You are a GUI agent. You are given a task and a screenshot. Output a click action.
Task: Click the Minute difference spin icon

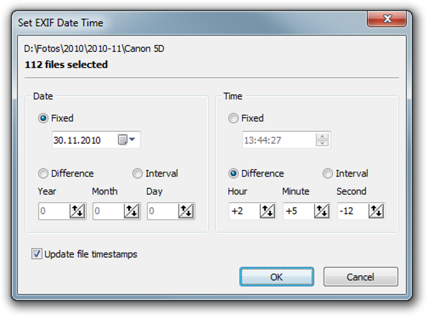coord(322,211)
